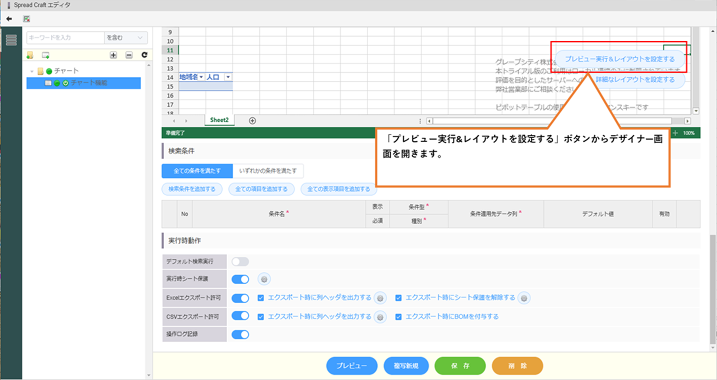Click the キーワードを入力 search field
Image resolution: width=717 pixels, height=380 pixels.
[65, 38]
